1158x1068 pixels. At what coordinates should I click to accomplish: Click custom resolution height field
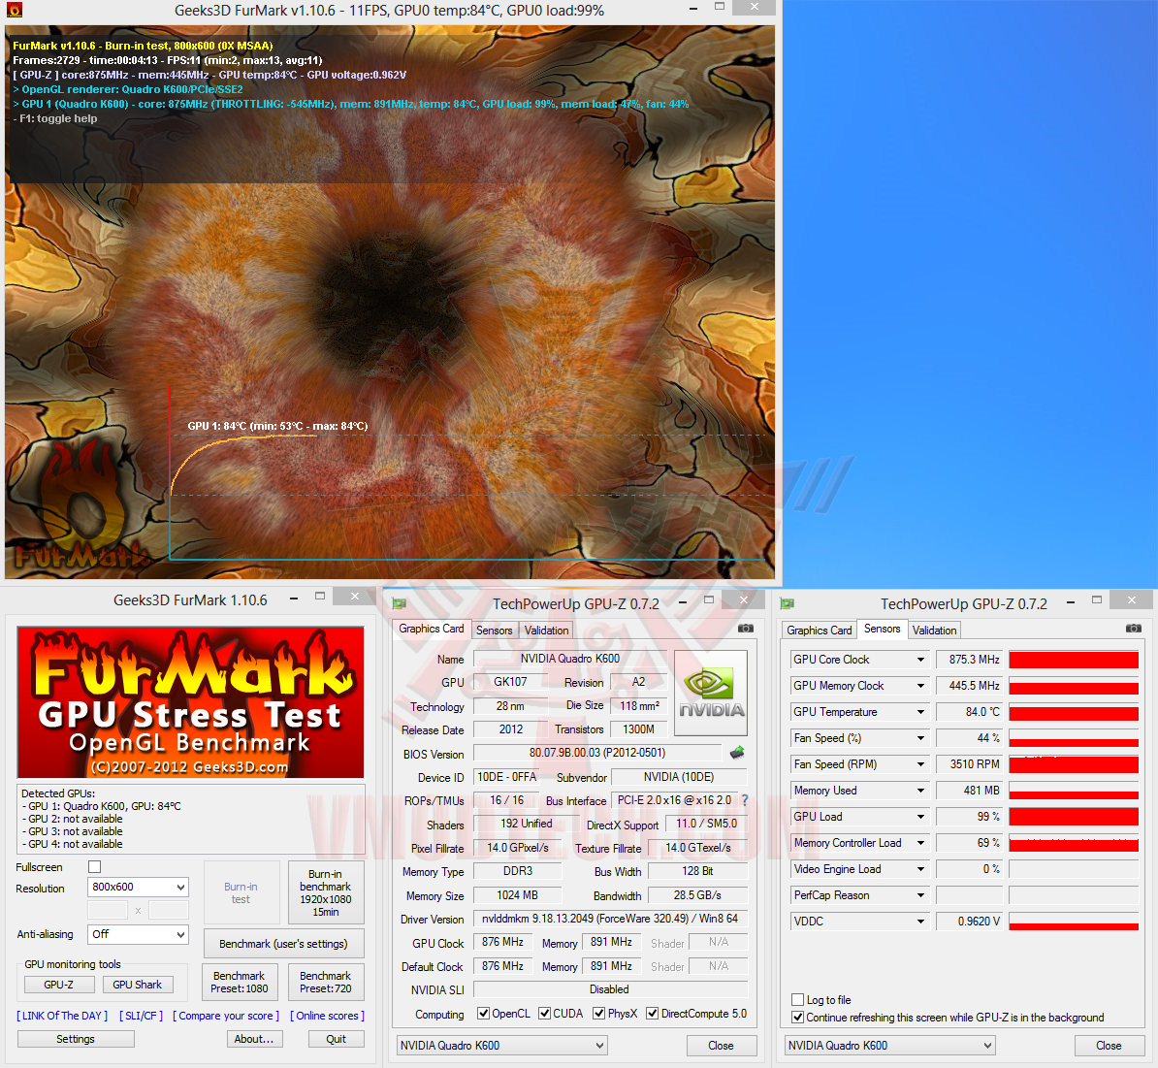click(169, 910)
